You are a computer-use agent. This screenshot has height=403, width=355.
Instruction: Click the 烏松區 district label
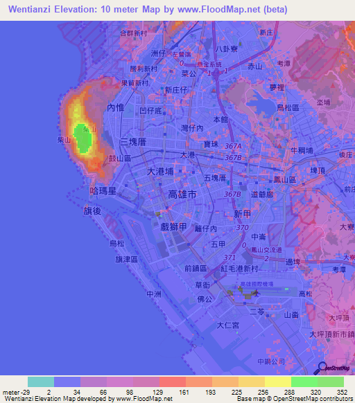pyautogui.click(x=288, y=108)
